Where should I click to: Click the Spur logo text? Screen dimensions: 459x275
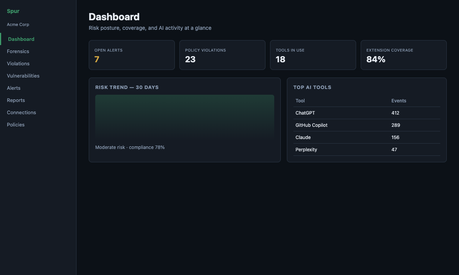click(13, 11)
